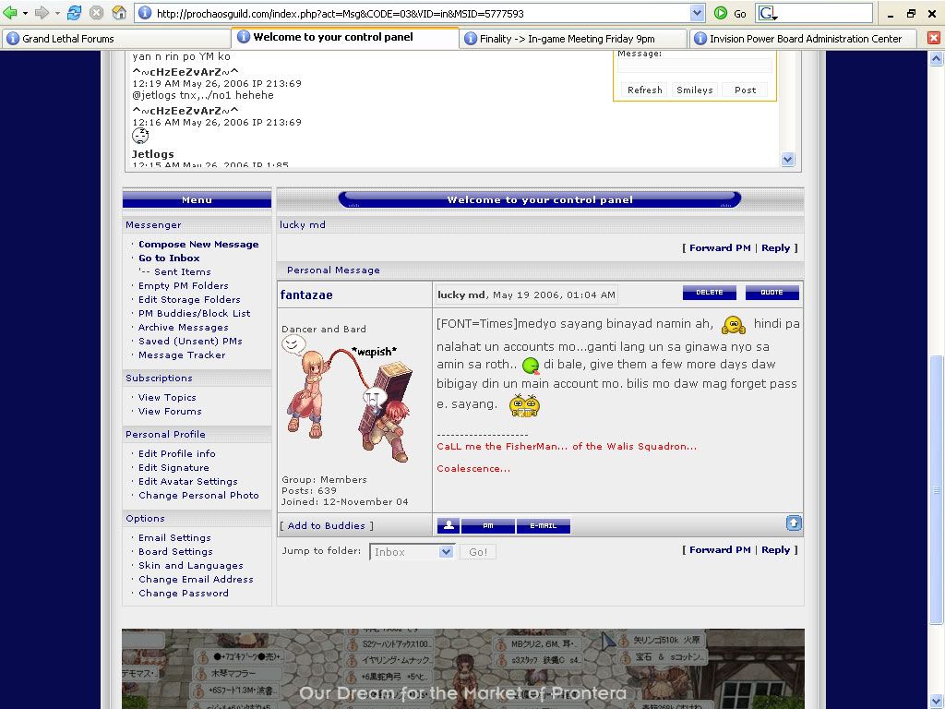This screenshot has height=709, width=945.
Task: Click the Stop loading icon
Action: [96, 13]
